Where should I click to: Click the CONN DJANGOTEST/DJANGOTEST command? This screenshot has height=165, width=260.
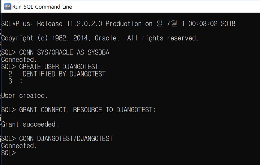(x=66, y=139)
